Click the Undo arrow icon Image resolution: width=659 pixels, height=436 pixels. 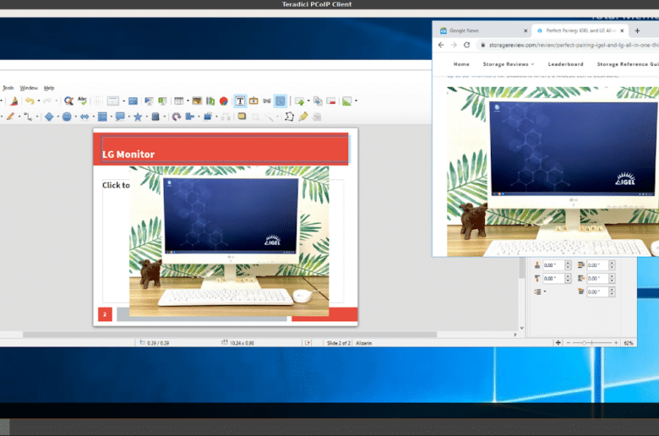point(30,101)
